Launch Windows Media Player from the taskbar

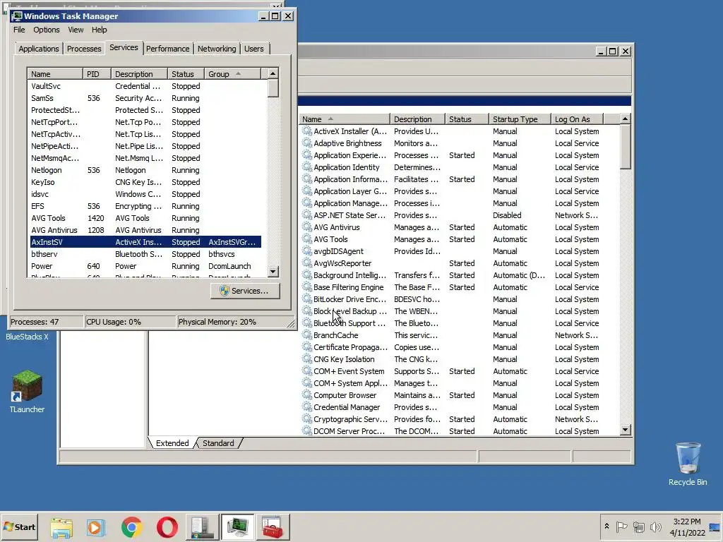coord(96,527)
